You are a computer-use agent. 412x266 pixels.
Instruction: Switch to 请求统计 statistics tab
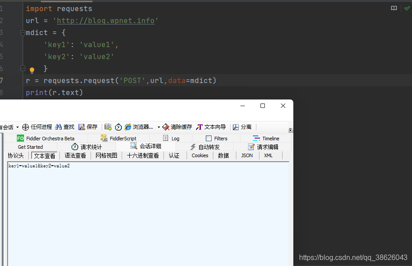pos(87,147)
